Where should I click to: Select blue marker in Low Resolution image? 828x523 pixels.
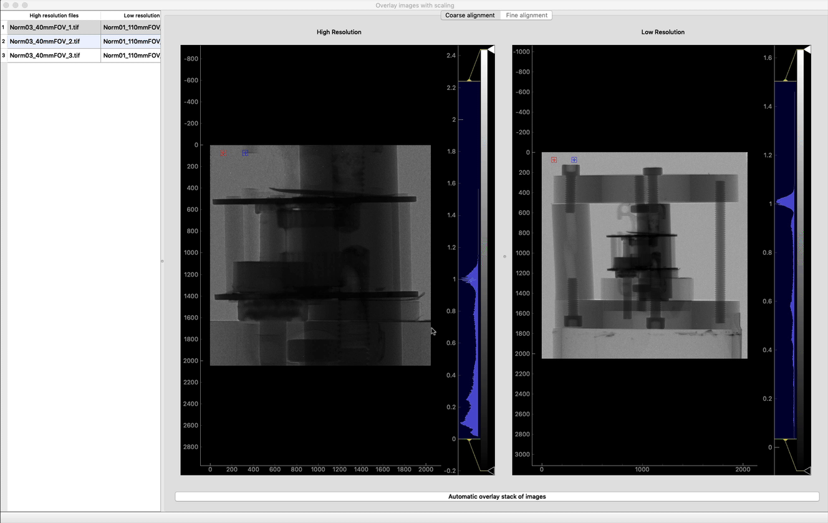coord(574,160)
